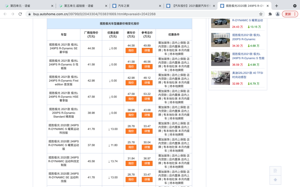Click 详情 for the 53.22 total price row
300x187 pixels.
[147, 99]
